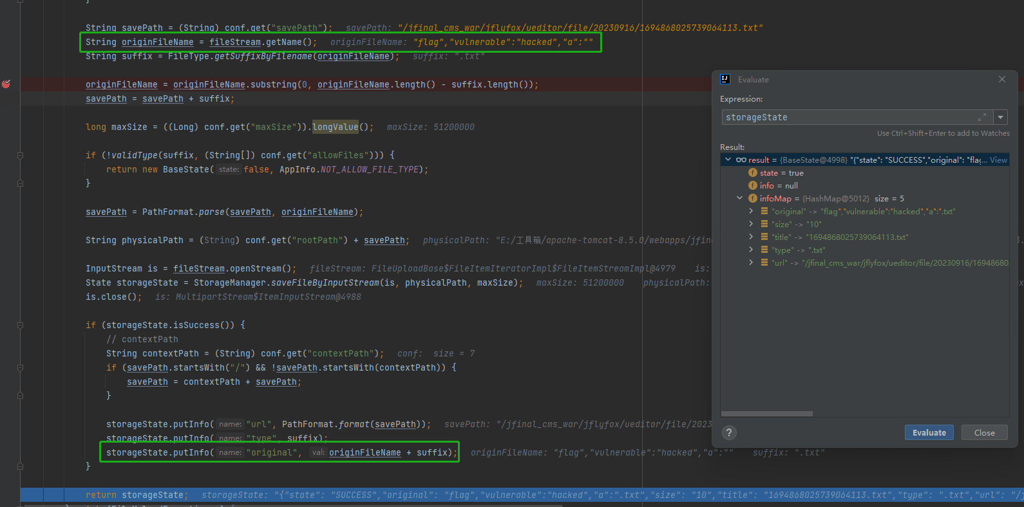Click the longValue() call in the maxSize line

click(340, 127)
